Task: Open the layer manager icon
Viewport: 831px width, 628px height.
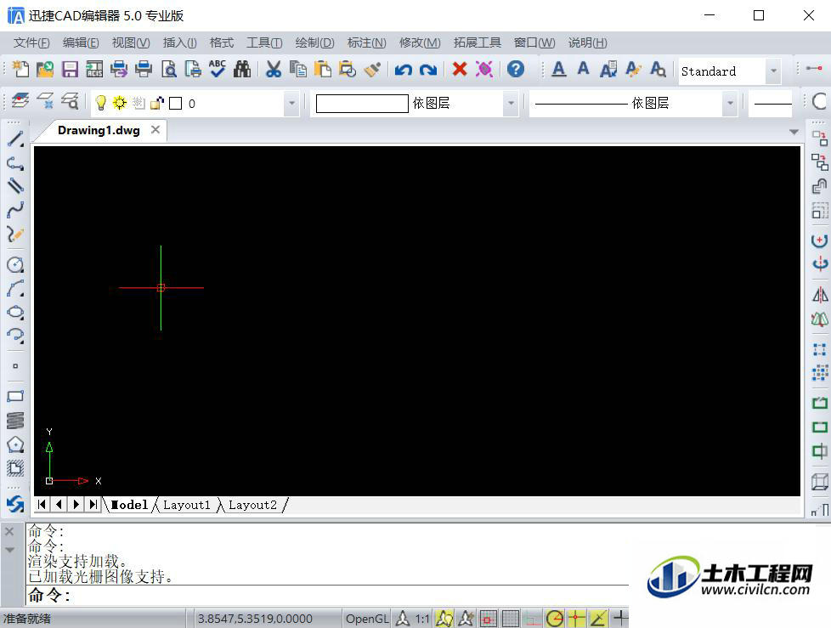Action: [x=20, y=100]
